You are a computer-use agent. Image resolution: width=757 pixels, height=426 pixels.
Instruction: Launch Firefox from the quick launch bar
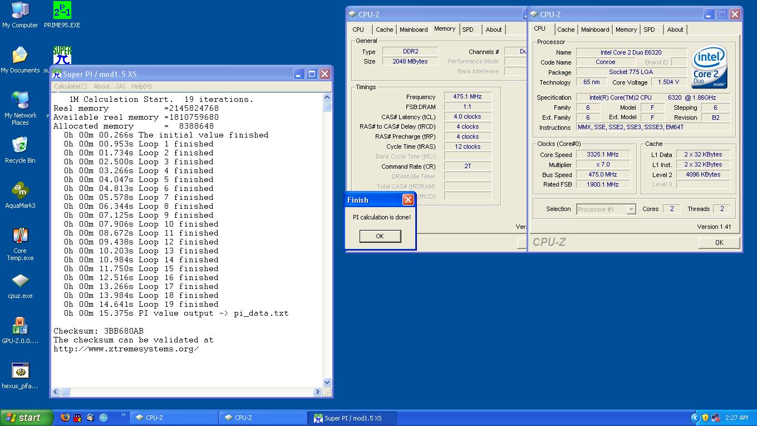click(65, 417)
